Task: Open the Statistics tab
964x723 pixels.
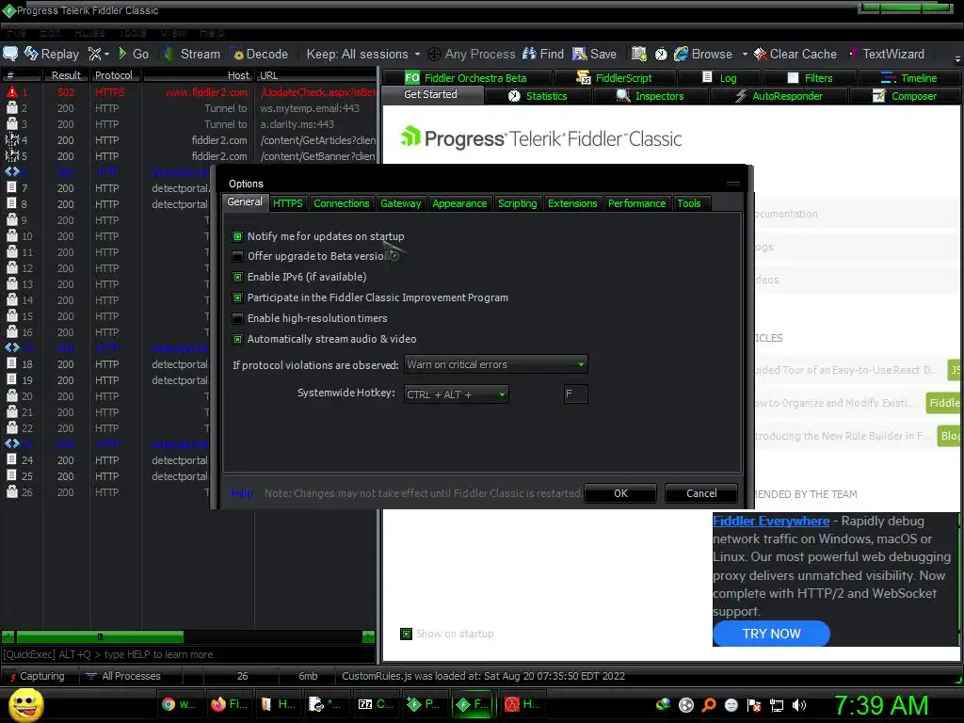Action: [538, 96]
